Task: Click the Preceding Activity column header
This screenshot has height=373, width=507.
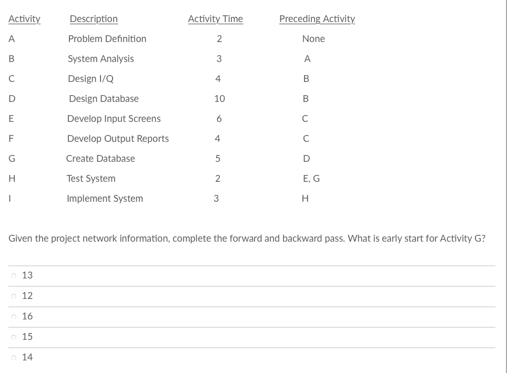Action: 317,19
